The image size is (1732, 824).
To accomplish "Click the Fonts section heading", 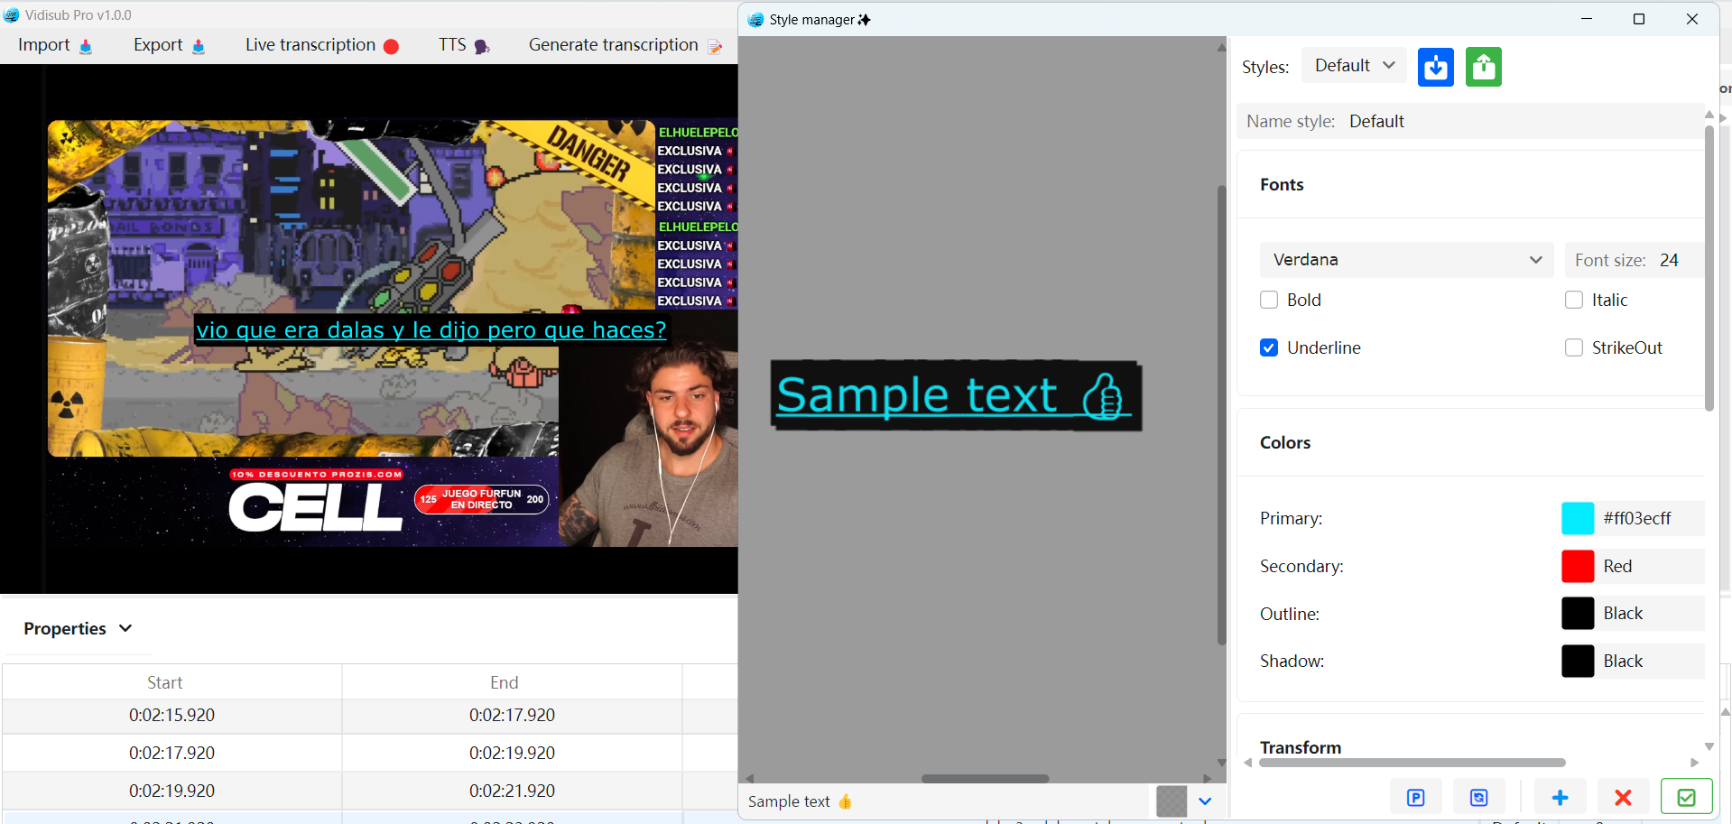I will [x=1282, y=184].
